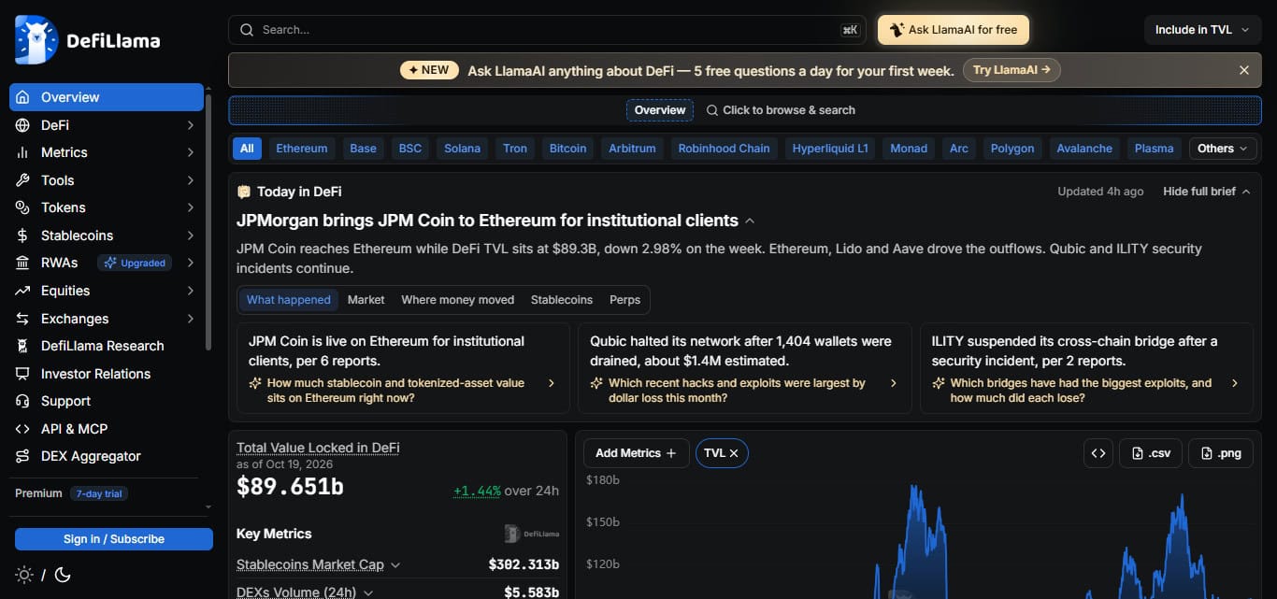Download chart data as .csv
Viewport: 1277px width, 599px height.
coord(1151,453)
